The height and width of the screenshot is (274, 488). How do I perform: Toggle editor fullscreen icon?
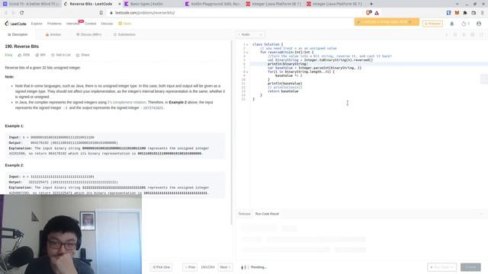pos(481,34)
